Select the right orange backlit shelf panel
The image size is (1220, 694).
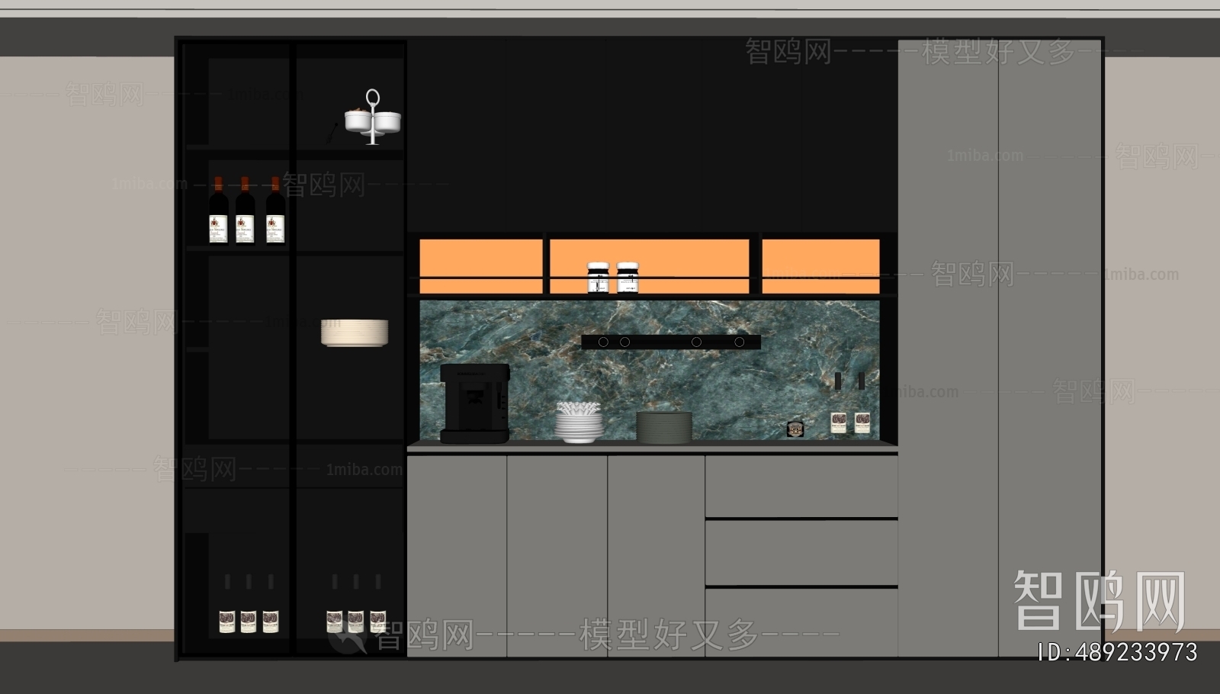[x=820, y=266]
